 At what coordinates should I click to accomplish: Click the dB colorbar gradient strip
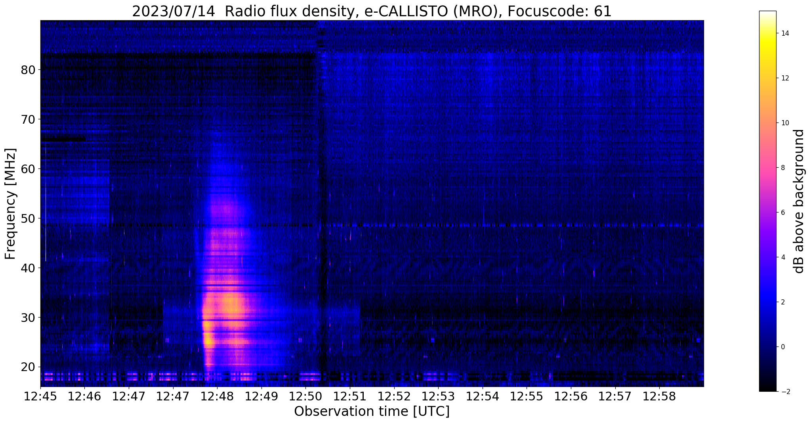[767, 201]
